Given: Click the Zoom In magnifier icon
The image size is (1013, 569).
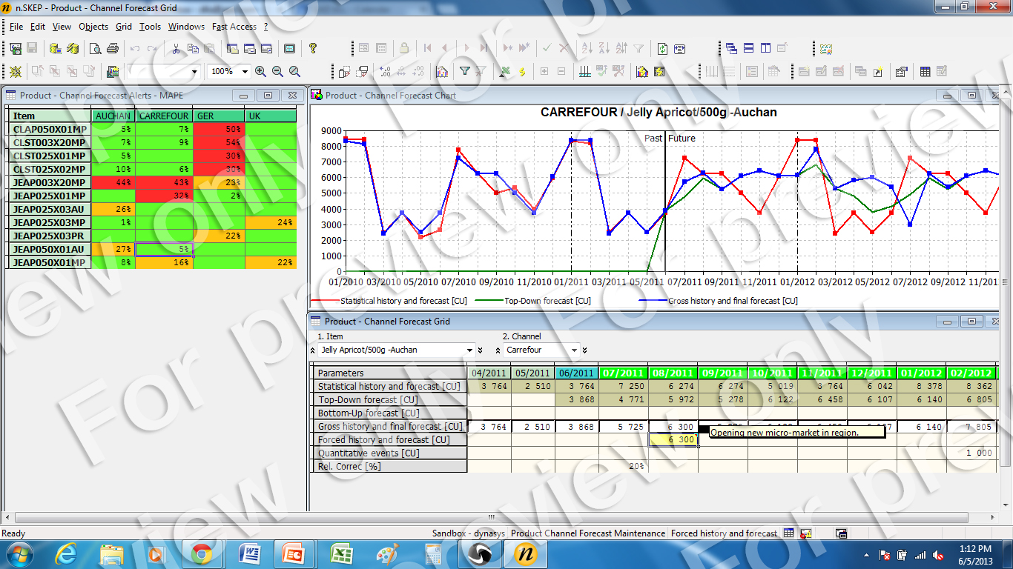Looking at the screenshot, I should click(x=261, y=72).
